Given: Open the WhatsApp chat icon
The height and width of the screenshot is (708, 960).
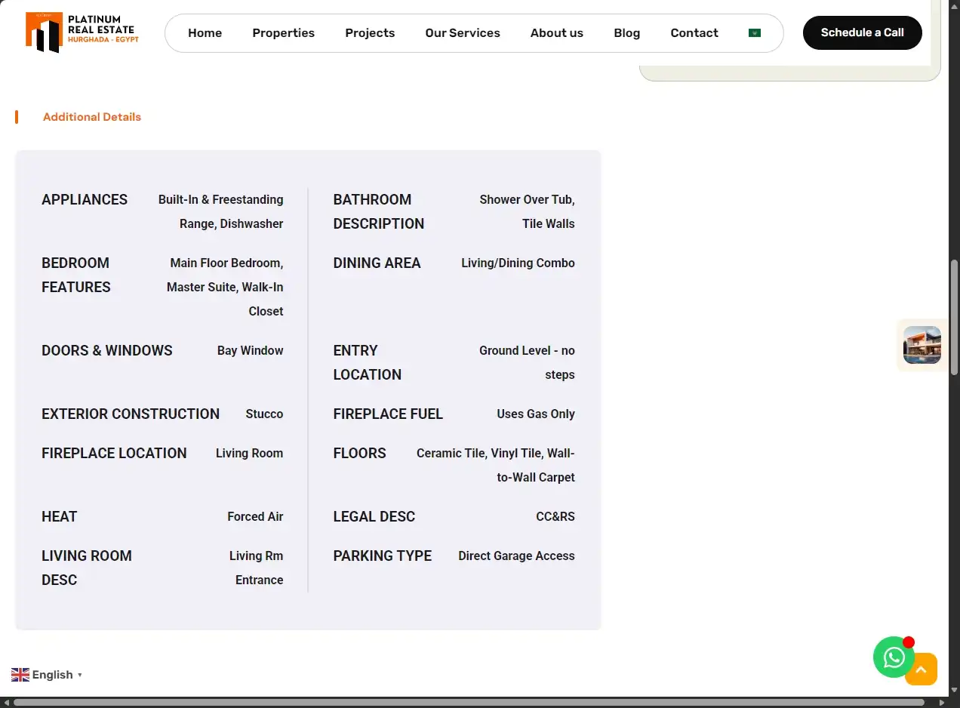Looking at the screenshot, I should pyautogui.click(x=894, y=657).
